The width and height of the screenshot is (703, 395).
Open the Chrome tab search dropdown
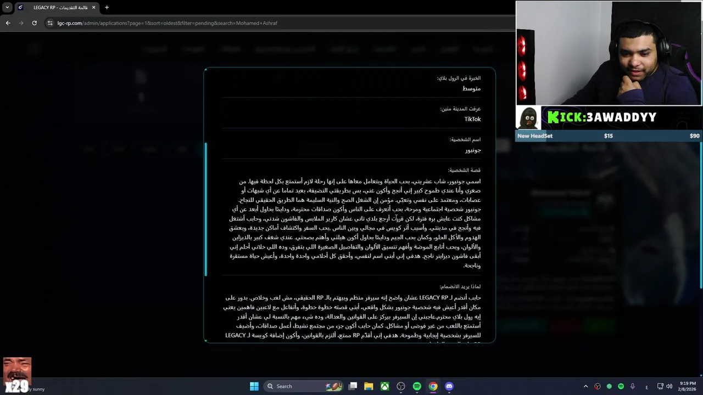click(x=7, y=7)
